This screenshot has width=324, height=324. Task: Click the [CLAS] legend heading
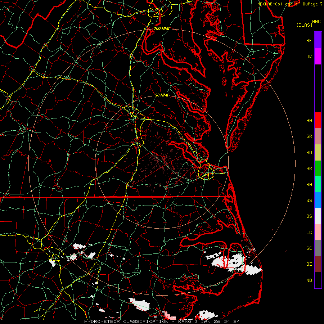click(x=304, y=25)
